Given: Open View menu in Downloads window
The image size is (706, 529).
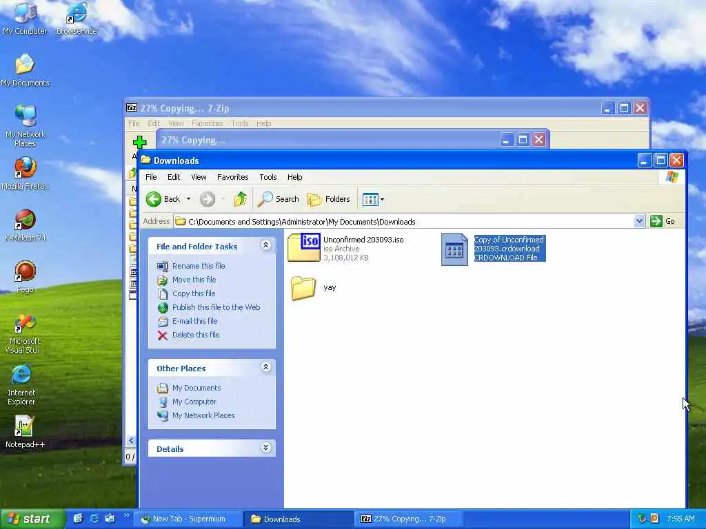Looking at the screenshot, I should [x=199, y=177].
